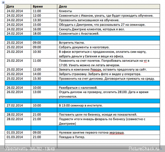
Task: Click the underlined abbreviation 'чт'
Action: click(145, 61)
